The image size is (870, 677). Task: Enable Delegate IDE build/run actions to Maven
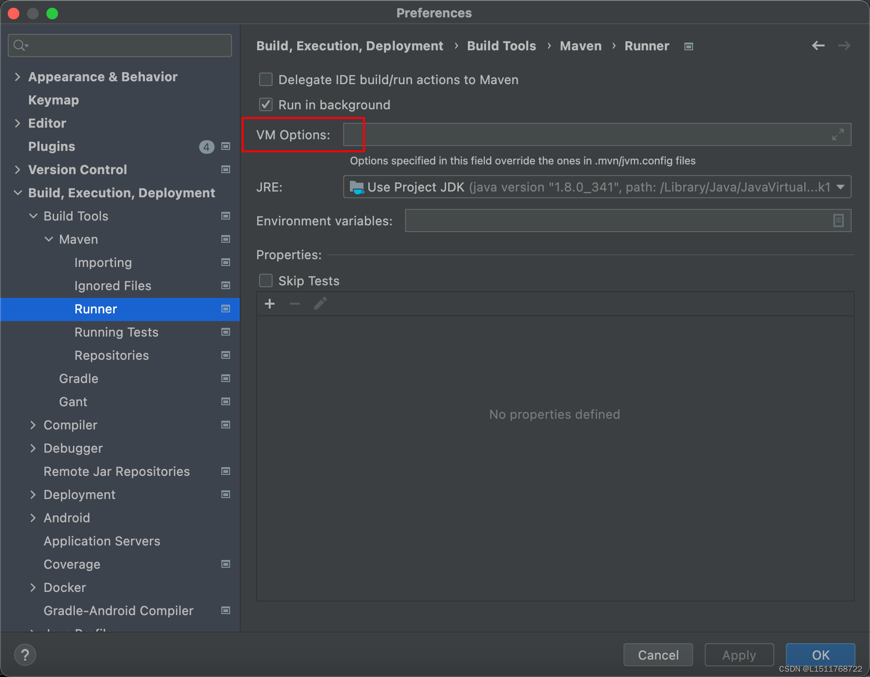[x=265, y=79]
